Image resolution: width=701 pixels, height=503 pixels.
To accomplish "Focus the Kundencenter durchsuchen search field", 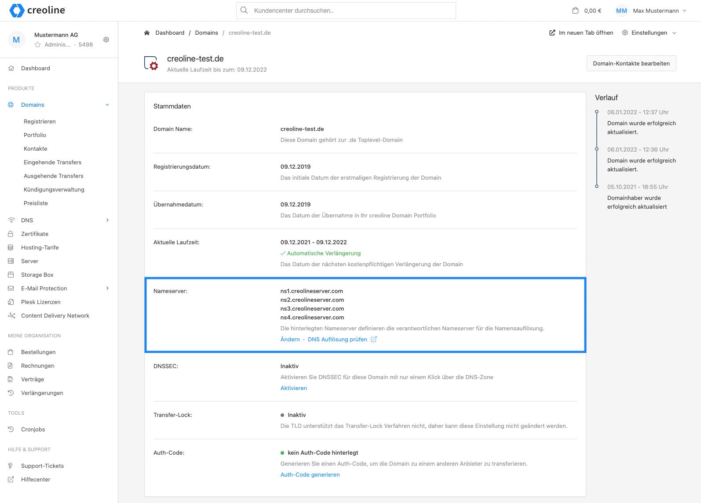I will click(346, 11).
